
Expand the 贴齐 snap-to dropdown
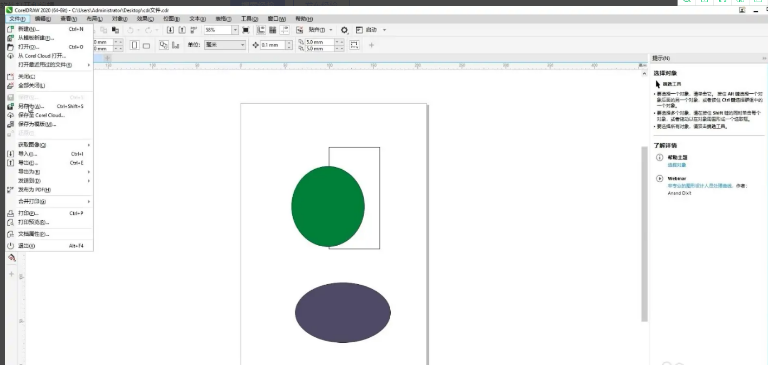point(331,30)
